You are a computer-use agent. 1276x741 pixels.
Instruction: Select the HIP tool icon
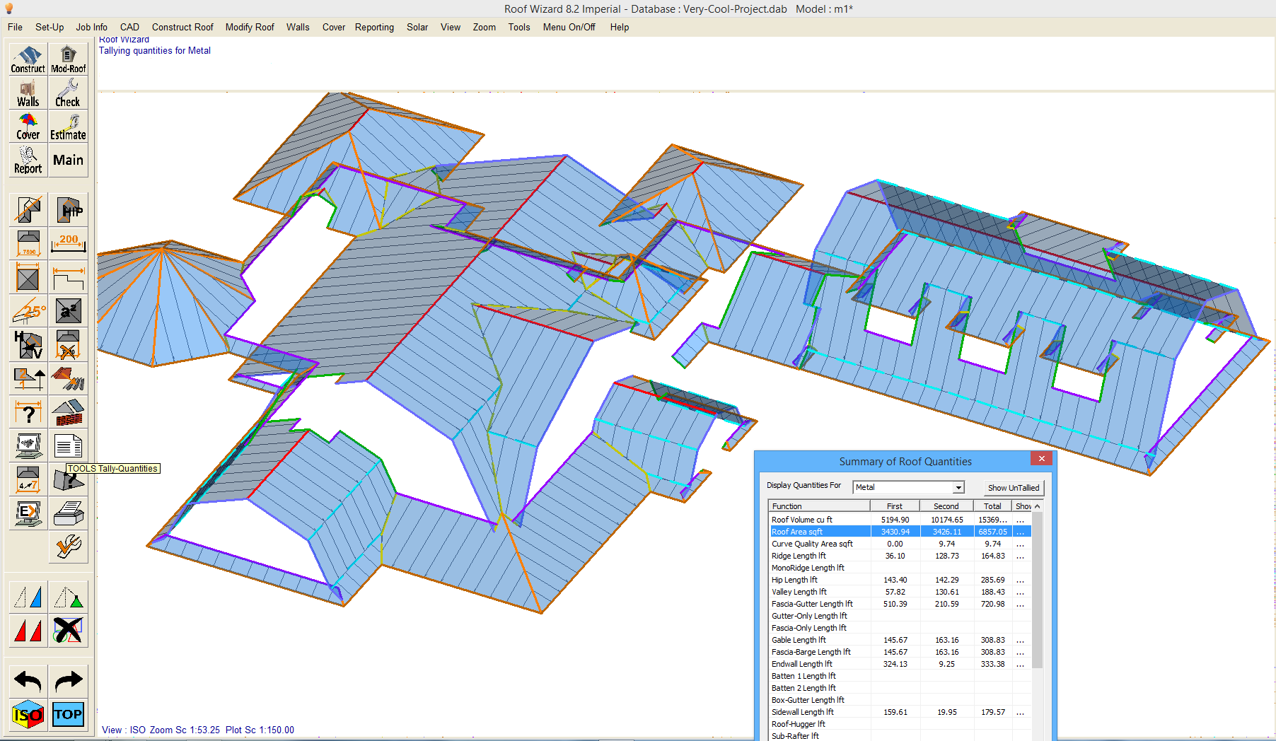68,209
